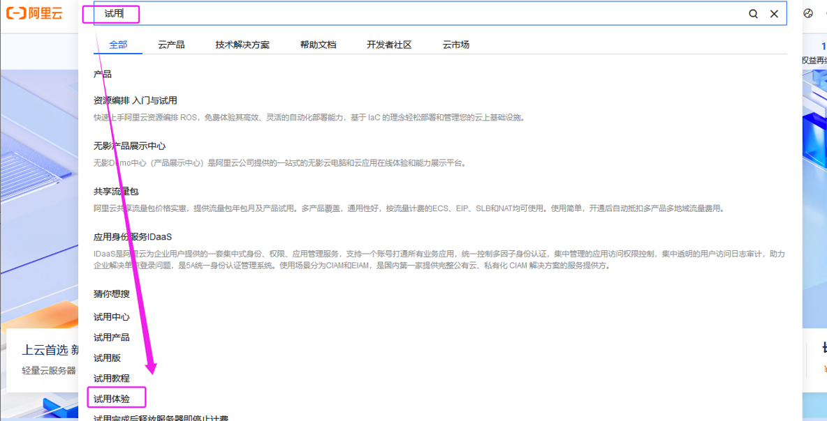Select the 全部 tab
The image size is (827, 421).
118,44
